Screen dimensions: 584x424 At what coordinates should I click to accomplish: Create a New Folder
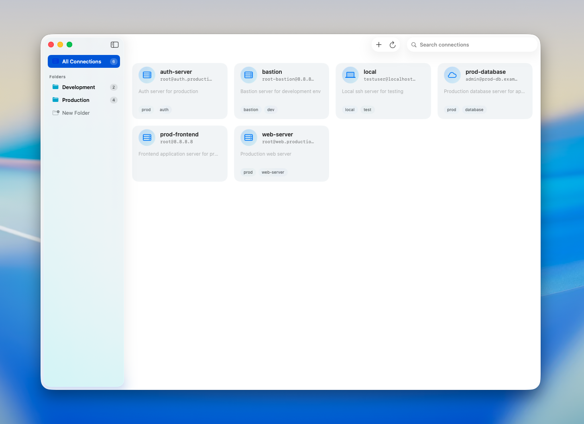click(x=84, y=113)
